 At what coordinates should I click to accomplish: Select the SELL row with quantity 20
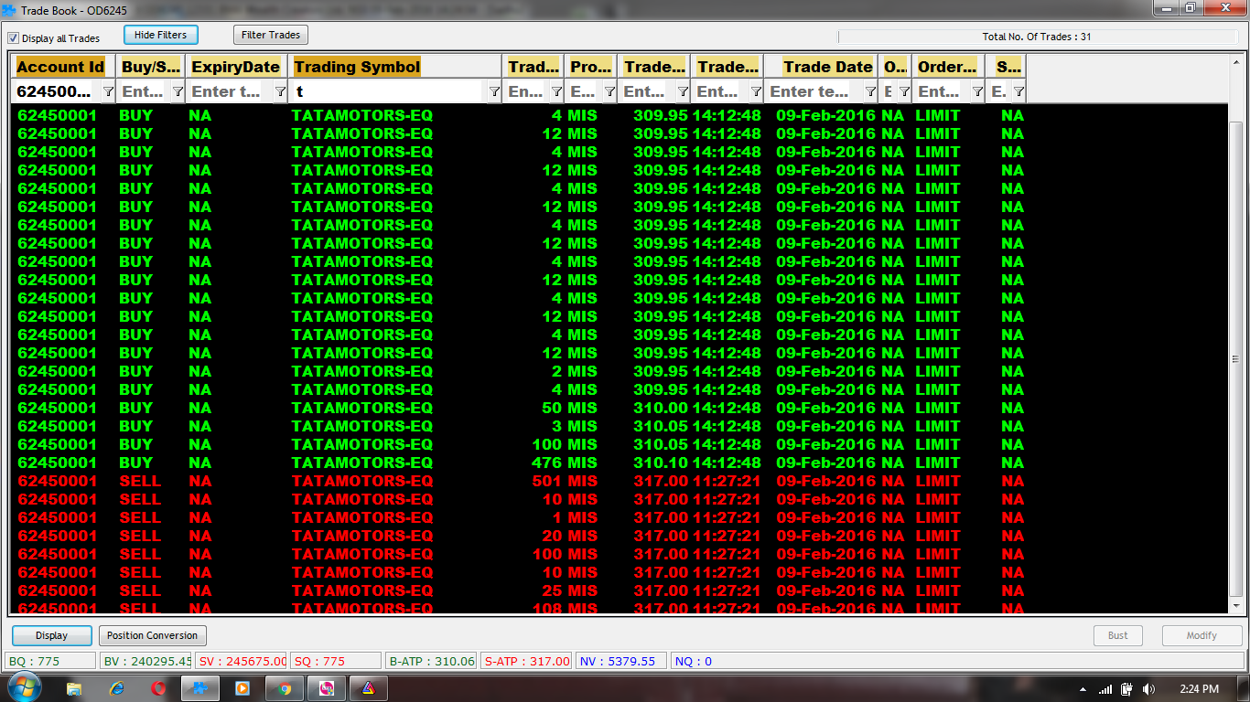pos(619,536)
